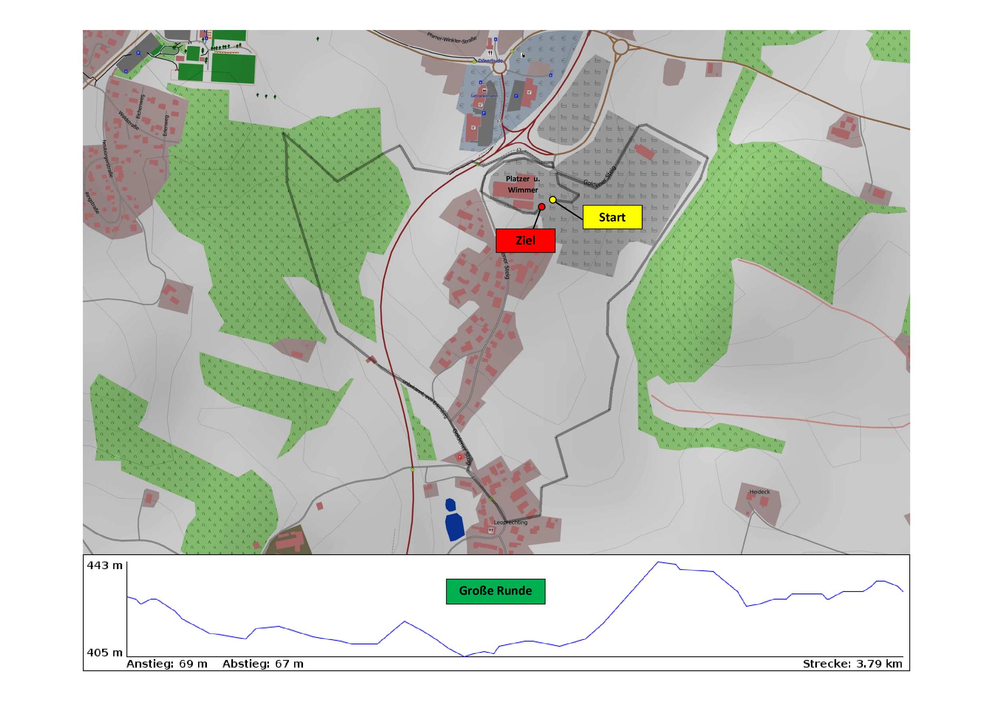Click the fuel station icon on the map
The width and height of the screenshot is (993, 702).
point(523,55)
